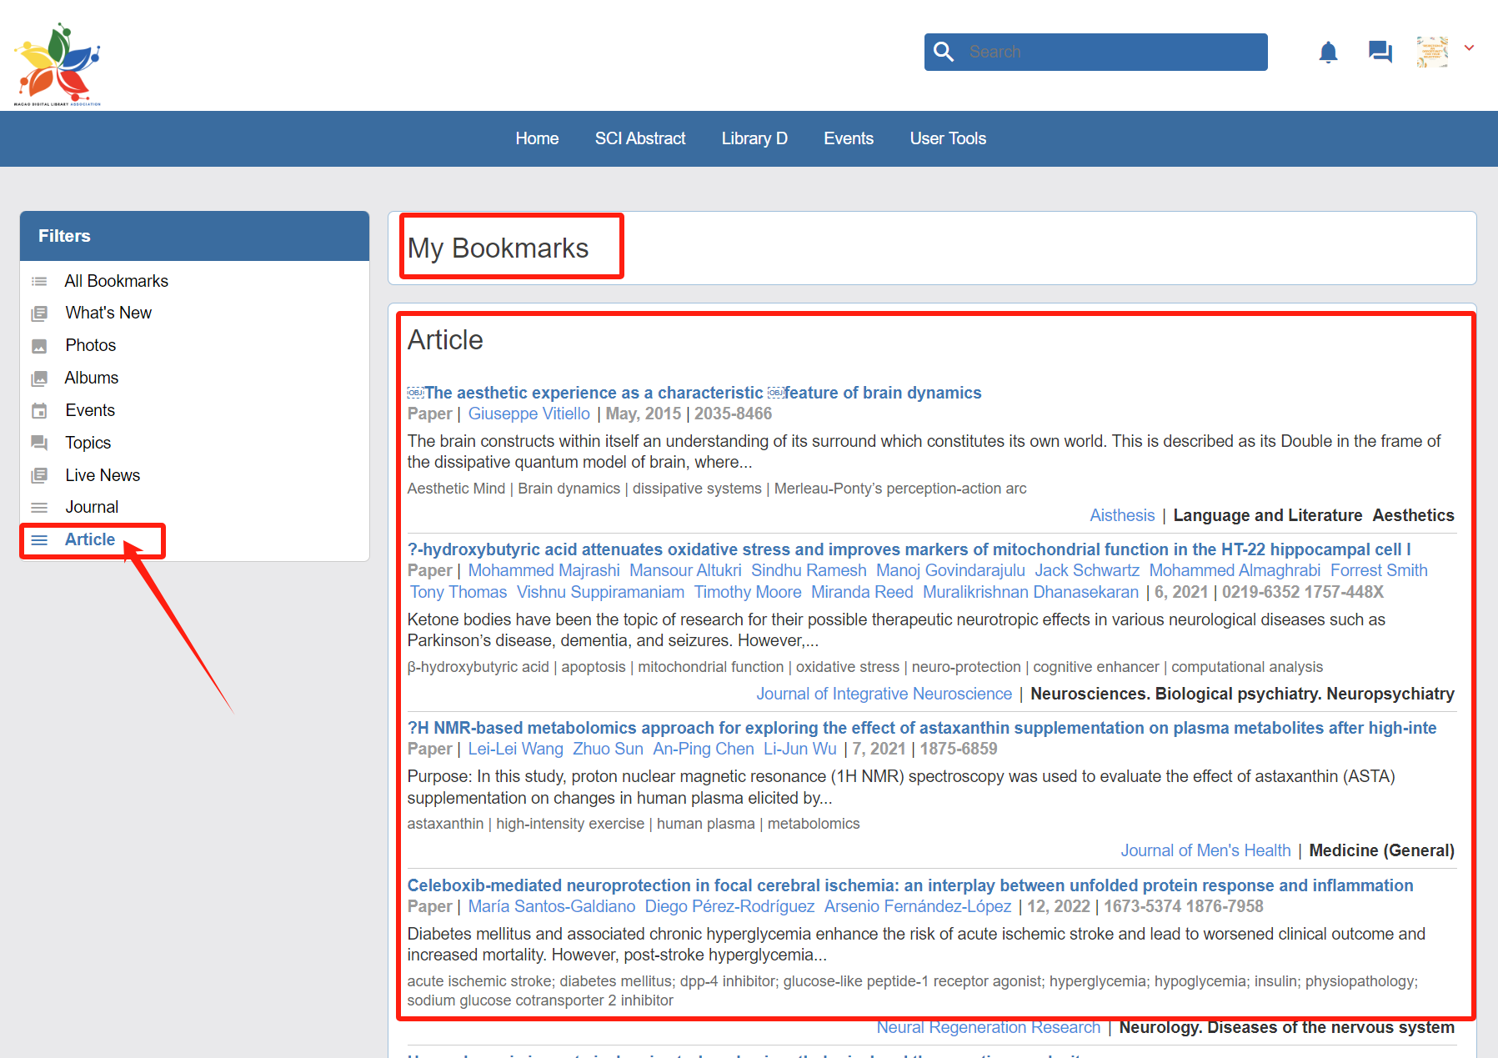Show All Bookmarks in filters

click(116, 281)
